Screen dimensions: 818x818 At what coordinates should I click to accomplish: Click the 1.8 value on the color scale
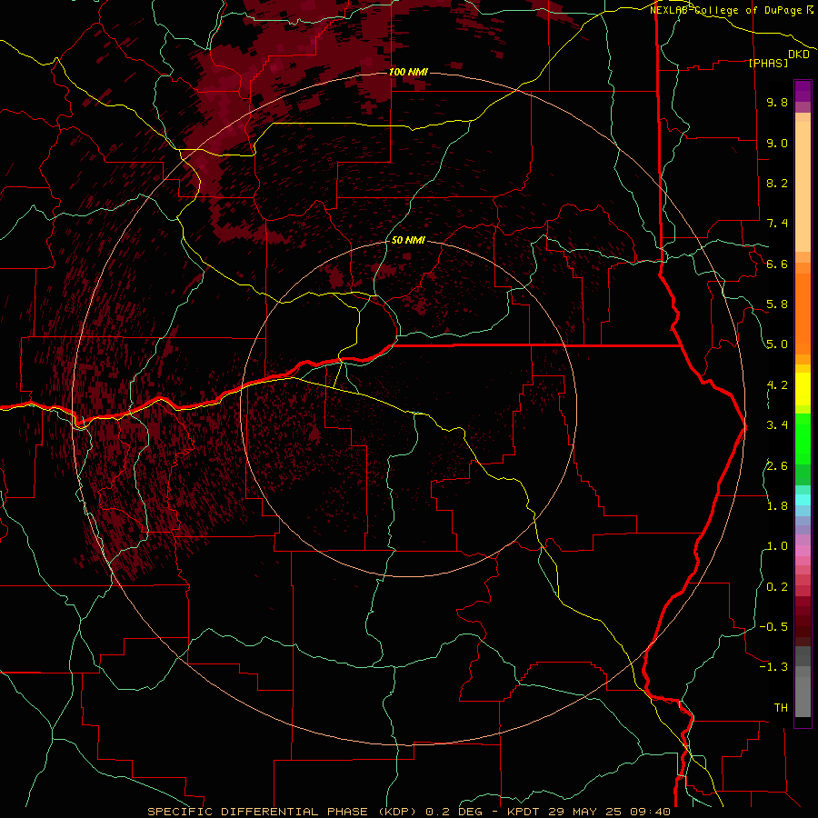point(777,506)
